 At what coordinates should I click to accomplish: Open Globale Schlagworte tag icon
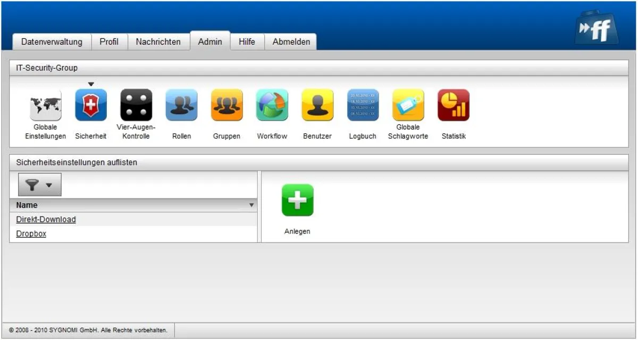[x=408, y=105]
